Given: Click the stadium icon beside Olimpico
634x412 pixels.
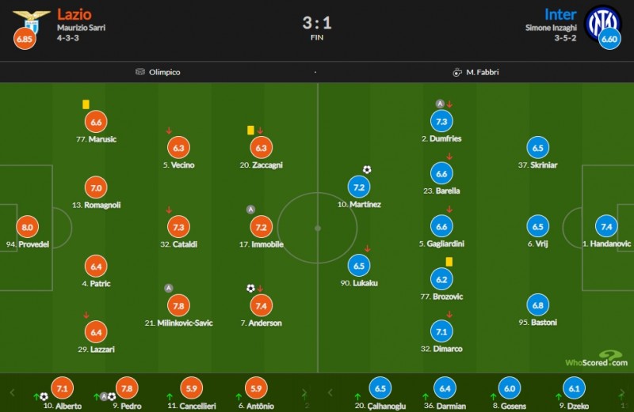Looking at the screenshot, I should 140,72.
